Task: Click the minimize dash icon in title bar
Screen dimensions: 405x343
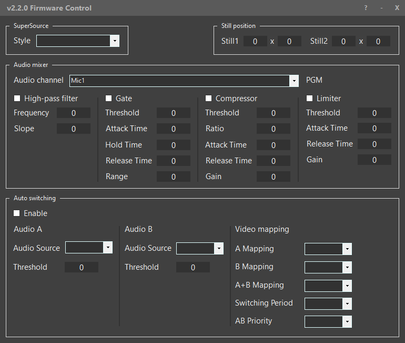Action: (x=381, y=8)
